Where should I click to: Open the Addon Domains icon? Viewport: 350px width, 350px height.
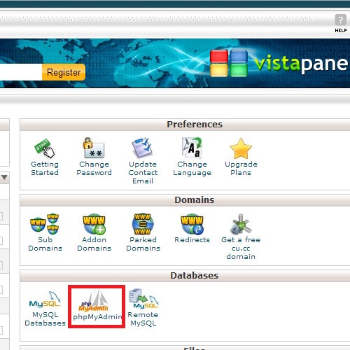94,224
